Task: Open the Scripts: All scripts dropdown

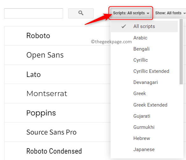Action: click(131, 13)
